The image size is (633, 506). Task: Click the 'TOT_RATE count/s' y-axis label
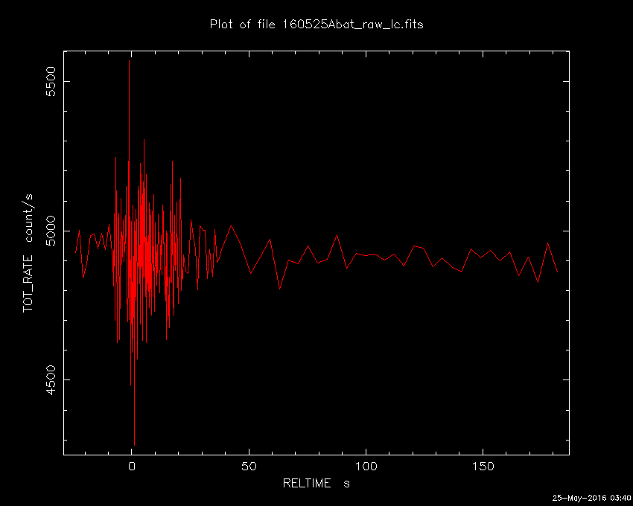coord(28,253)
